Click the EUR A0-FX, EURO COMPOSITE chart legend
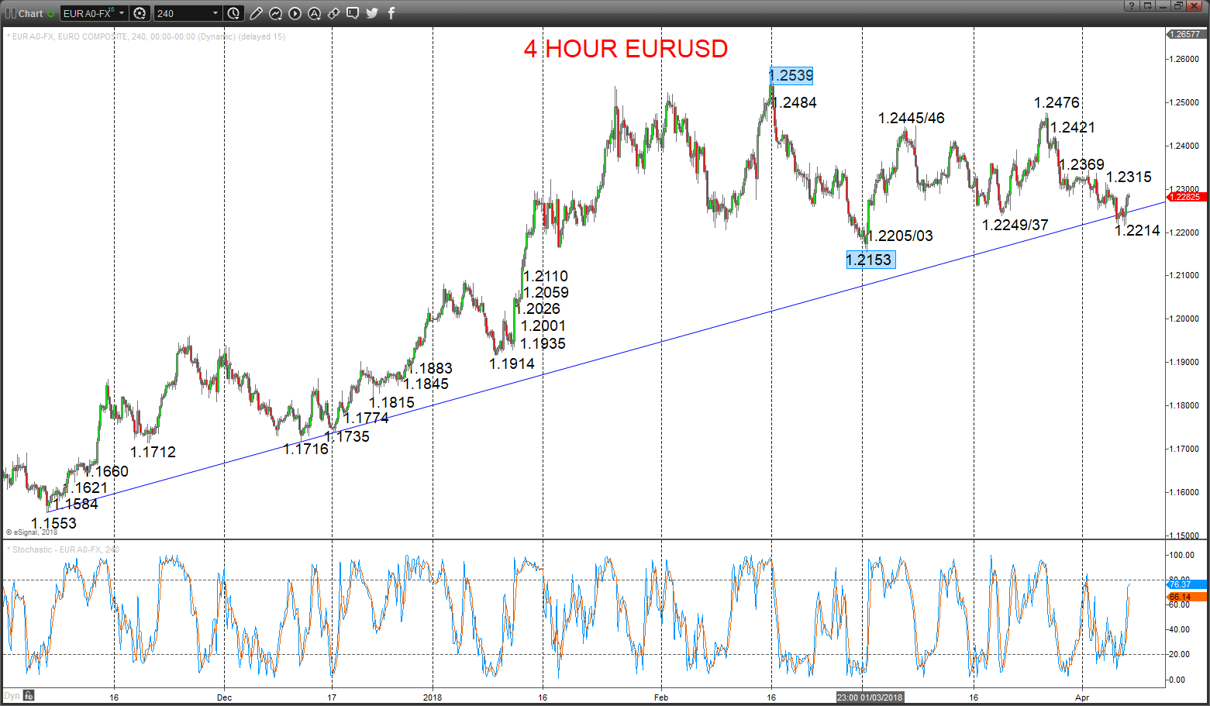This screenshot has height=706, width=1210. click(146, 36)
